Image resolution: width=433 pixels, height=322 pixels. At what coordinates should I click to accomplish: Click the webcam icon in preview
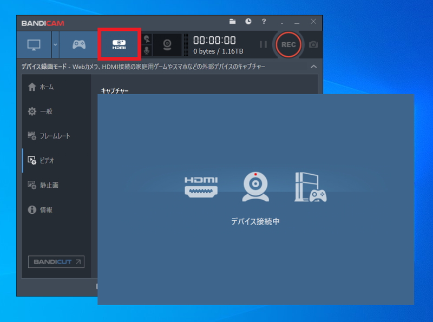click(x=255, y=187)
